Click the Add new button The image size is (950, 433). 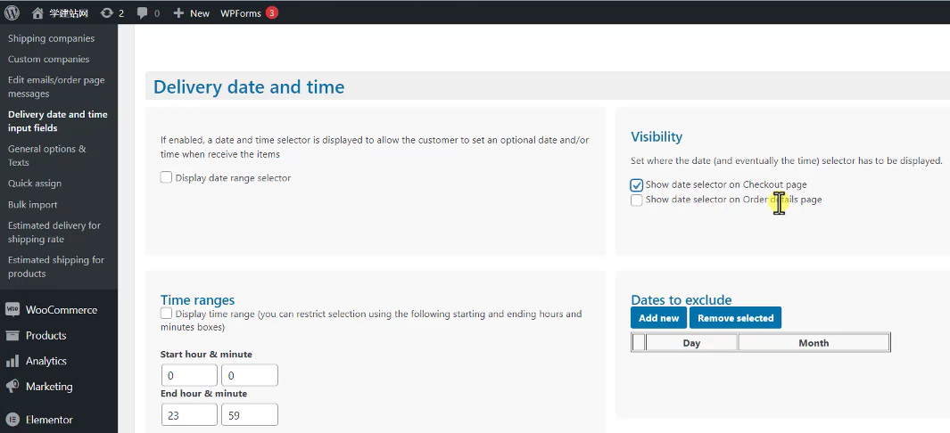click(658, 318)
